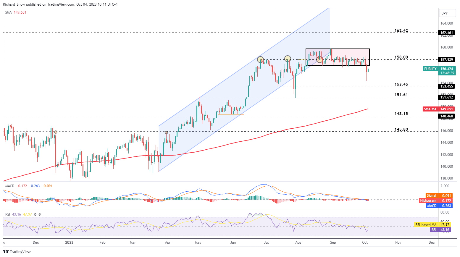
Task: Click the RSI indicator legend title
Action: click(x=8, y=214)
